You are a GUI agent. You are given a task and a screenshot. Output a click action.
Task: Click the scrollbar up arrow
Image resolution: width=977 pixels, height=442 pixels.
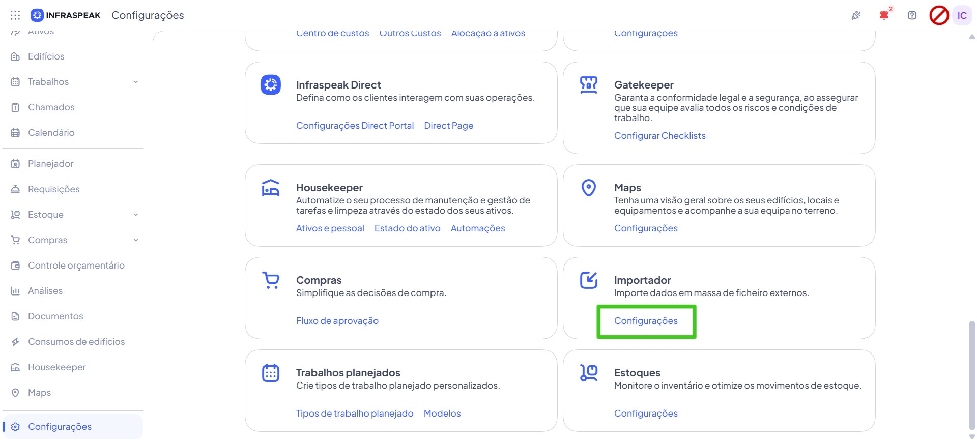pos(972,37)
